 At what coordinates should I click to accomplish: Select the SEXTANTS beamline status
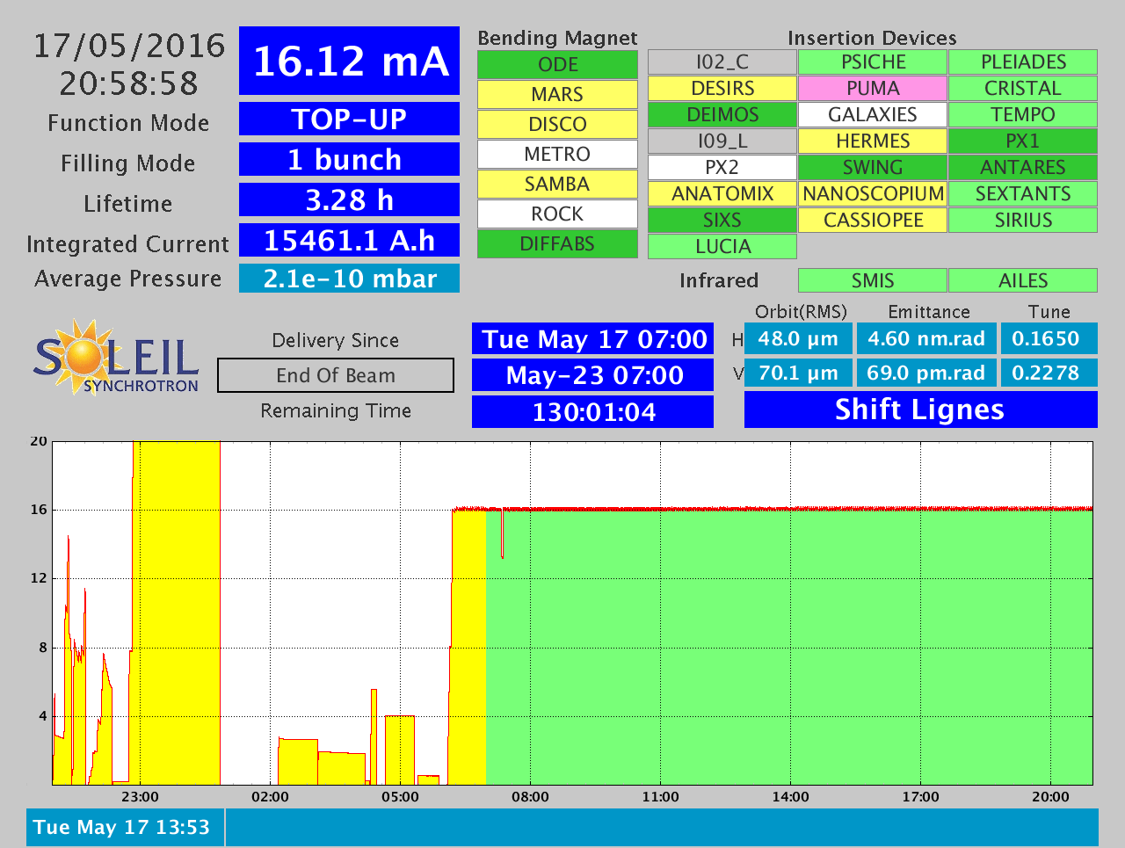[1023, 194]
